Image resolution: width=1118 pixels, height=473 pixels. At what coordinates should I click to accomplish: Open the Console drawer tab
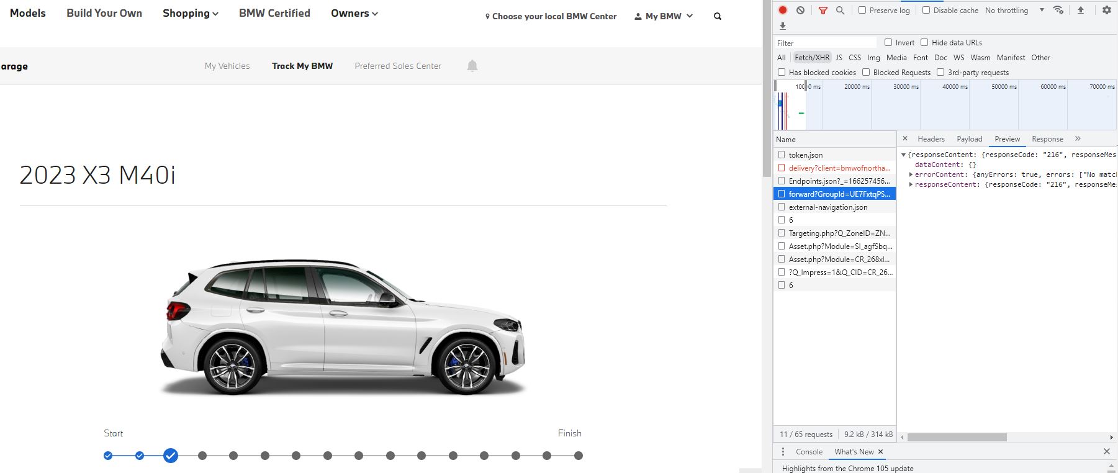(x=809, y=452)
